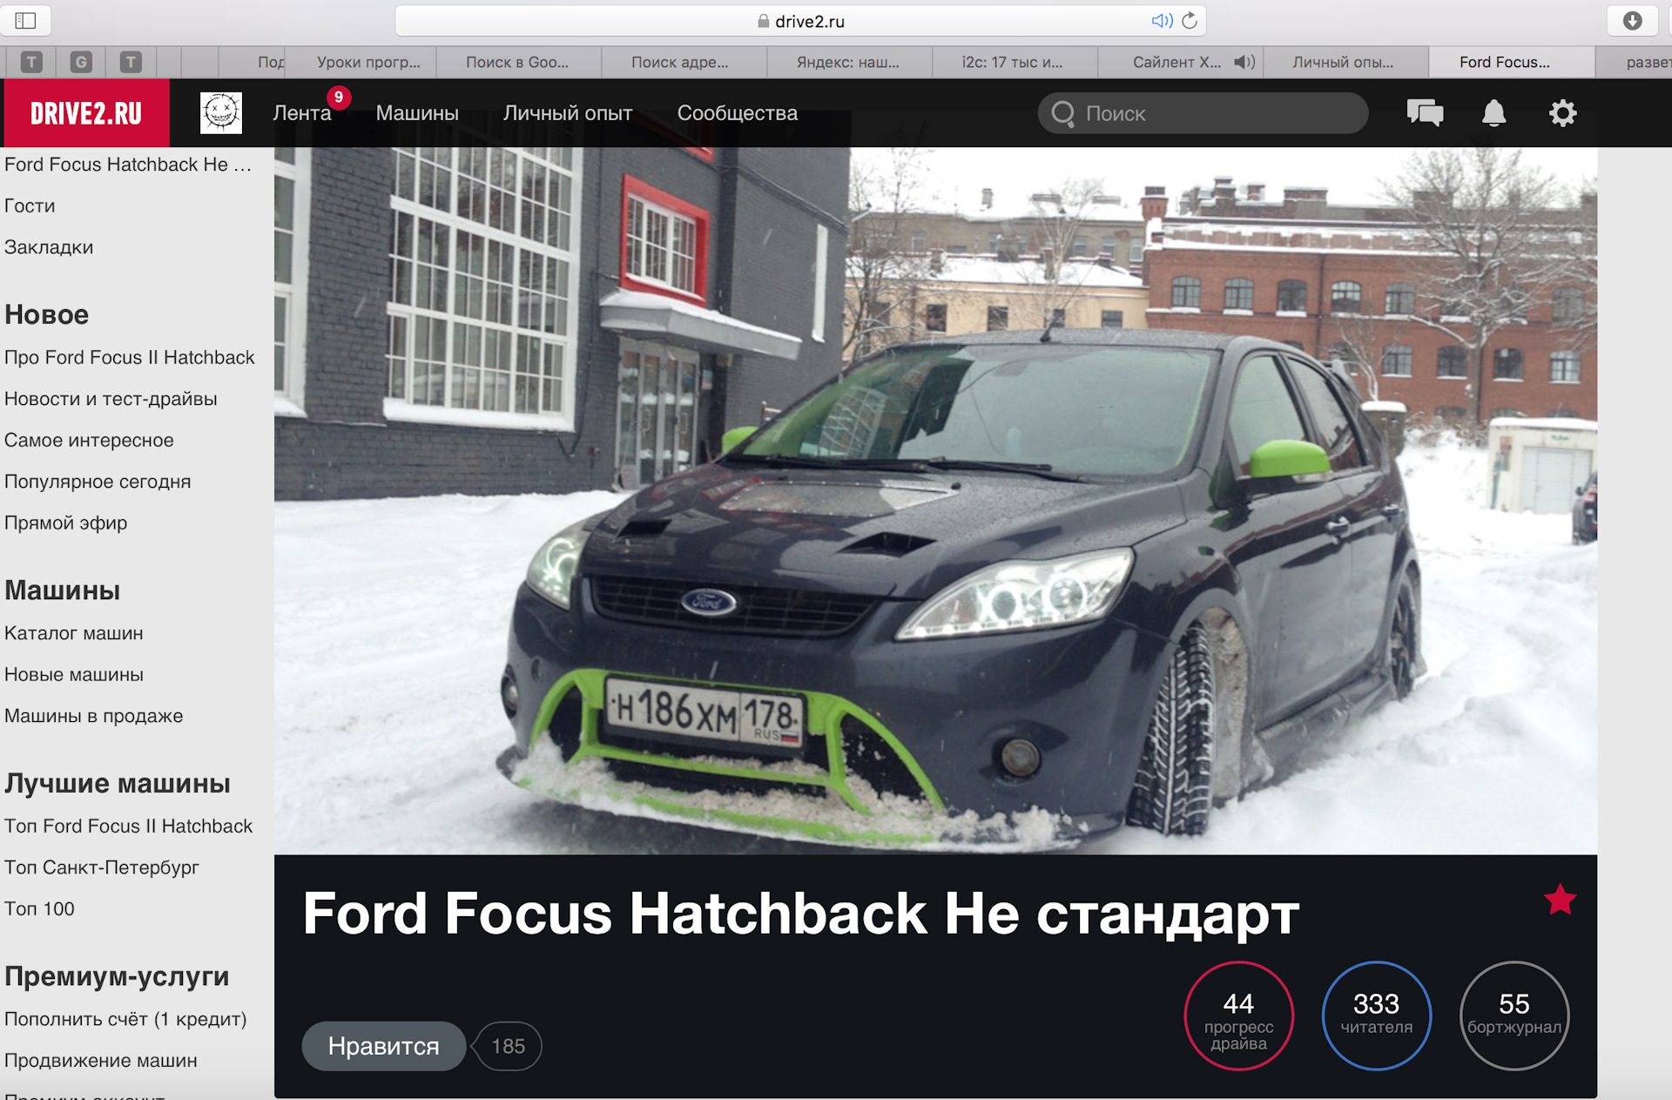
Task: Switch to the i2c: 17 тыс и... tab
Action: click(1015, 62)
